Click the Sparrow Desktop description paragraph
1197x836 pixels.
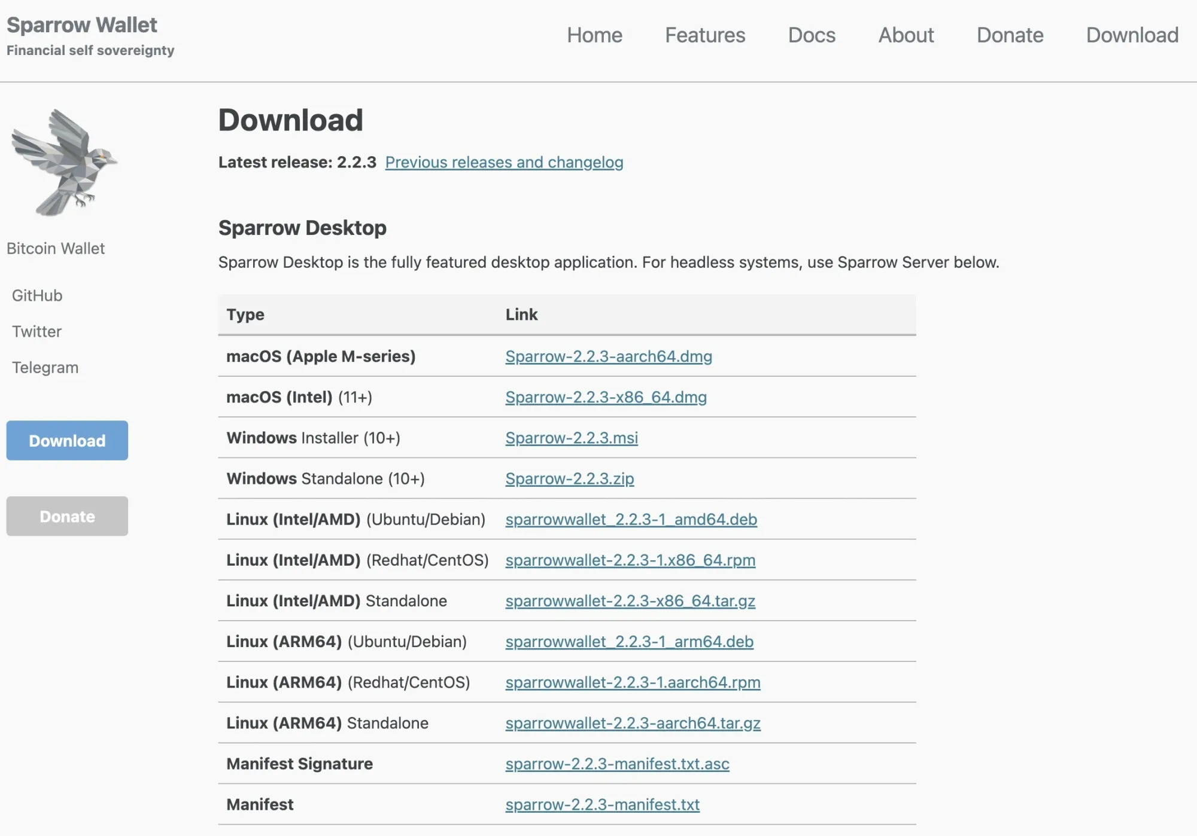(x=609, y=263)
